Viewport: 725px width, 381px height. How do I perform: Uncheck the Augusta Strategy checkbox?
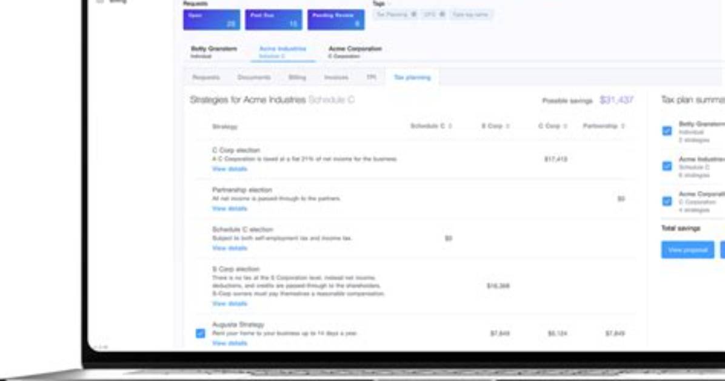pos(200,333)
